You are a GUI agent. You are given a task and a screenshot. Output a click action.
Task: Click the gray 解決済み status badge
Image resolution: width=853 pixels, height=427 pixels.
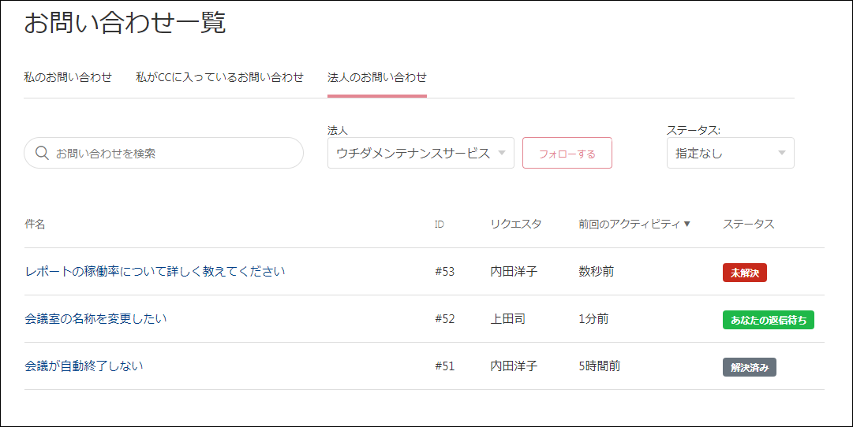(749, 367)
